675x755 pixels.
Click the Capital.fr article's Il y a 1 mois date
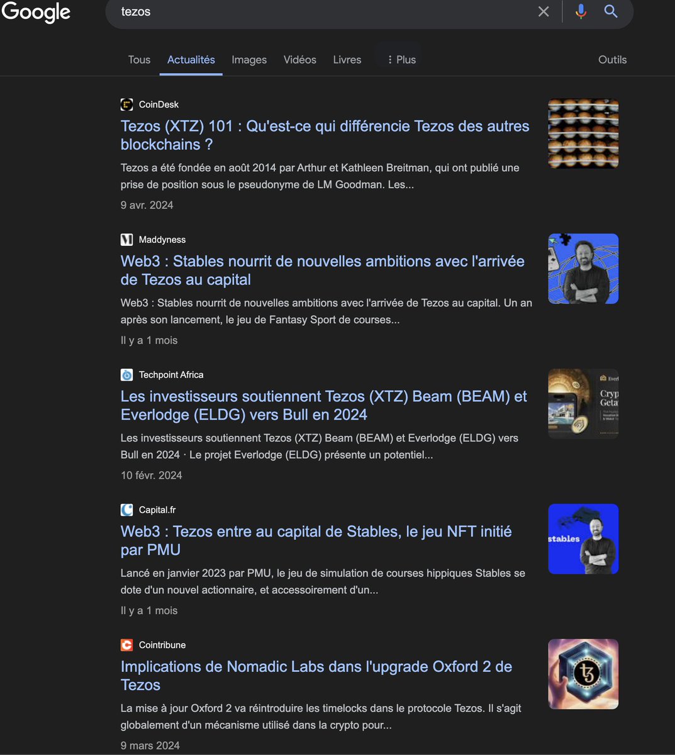[149, 611]
